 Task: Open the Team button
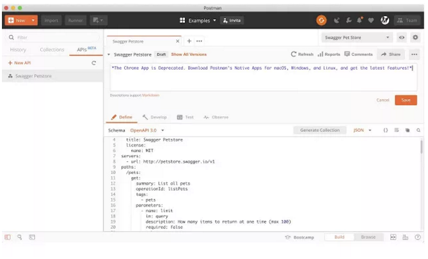(407, 20)
